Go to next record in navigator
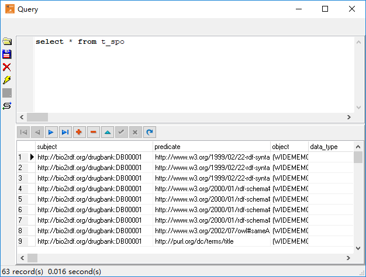This screenshot has height=277, width=366. click(x=51, y=132)
